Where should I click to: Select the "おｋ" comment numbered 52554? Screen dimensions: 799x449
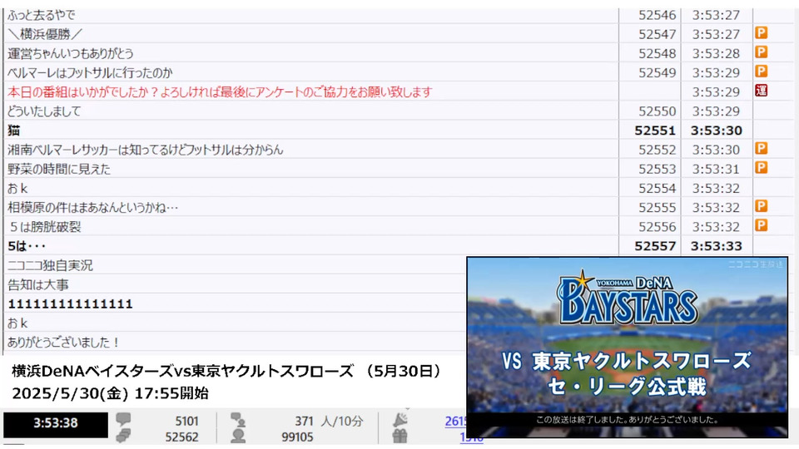tap(17, 189)
